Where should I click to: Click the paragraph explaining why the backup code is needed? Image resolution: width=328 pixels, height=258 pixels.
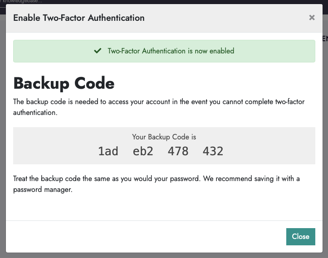tap(159, 107)
